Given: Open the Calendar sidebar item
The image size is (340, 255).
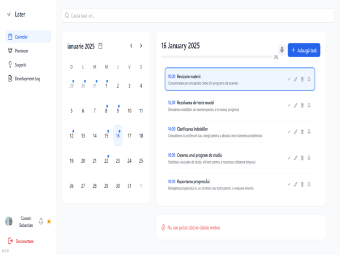Looking at the screenshot, I should click(x=28, y=37).
